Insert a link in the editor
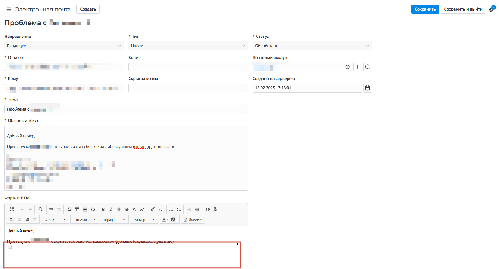Screen dimensions: 499x269 click(51, 210)
